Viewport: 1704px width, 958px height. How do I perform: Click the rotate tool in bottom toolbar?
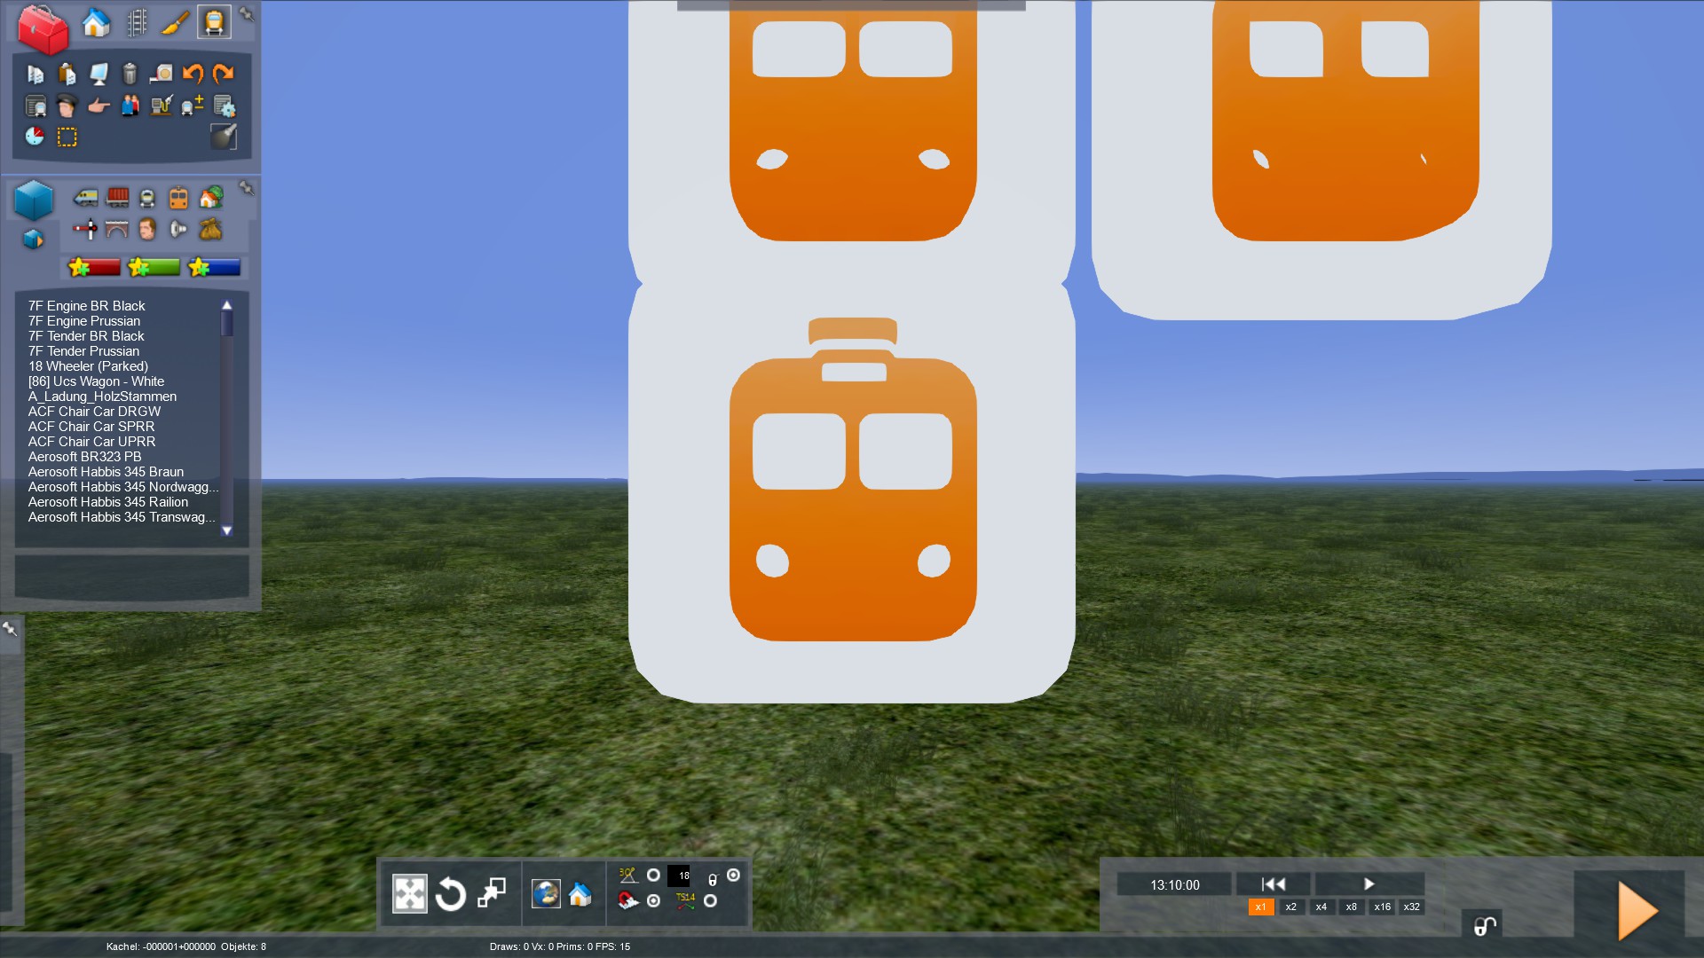(450, 894)
